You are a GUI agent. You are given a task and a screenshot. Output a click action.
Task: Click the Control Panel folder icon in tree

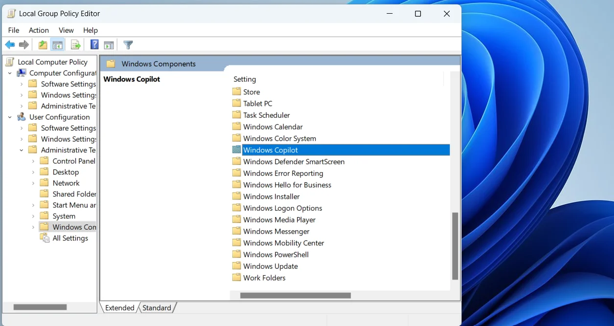point(44,161)
